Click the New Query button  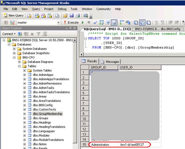click(13, 15)
